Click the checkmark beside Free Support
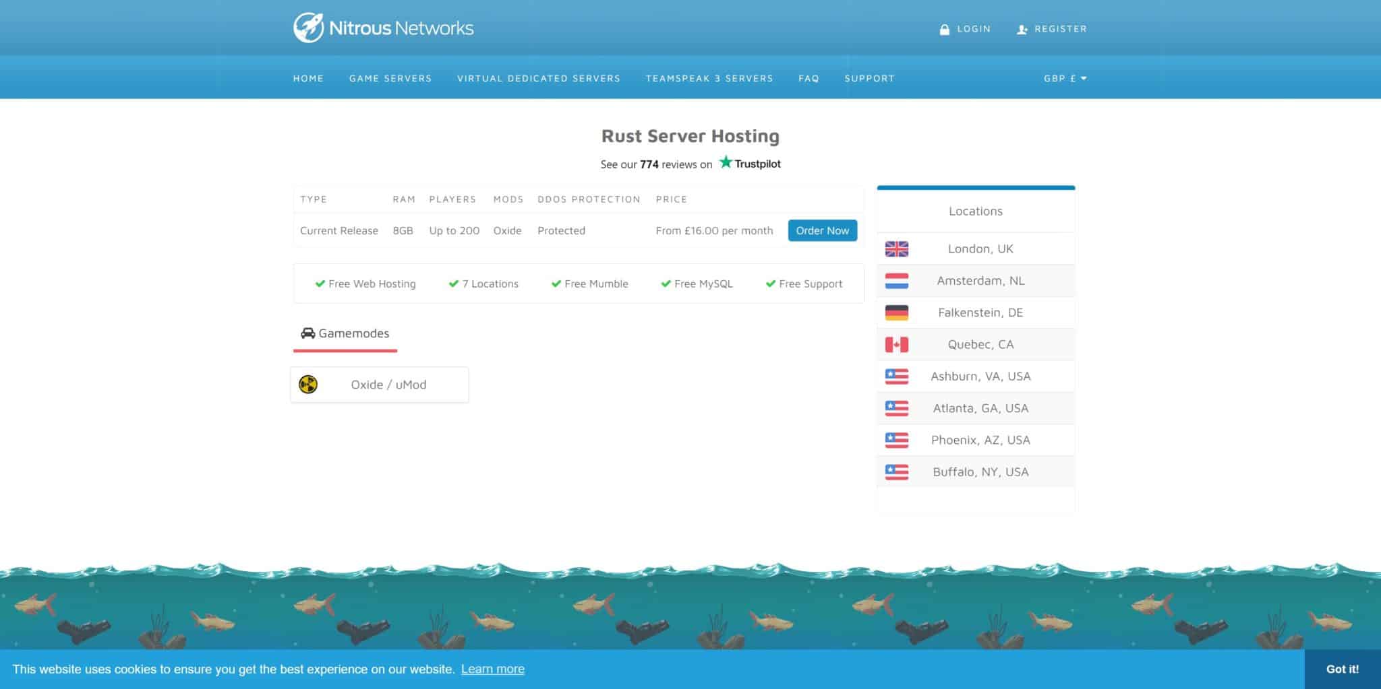Screen dimensions: 1381x689 [x=771, y=284]
